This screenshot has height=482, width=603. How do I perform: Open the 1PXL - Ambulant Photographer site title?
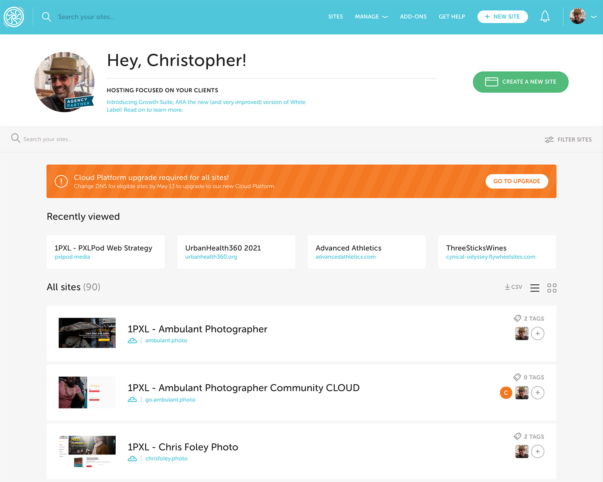197,329
